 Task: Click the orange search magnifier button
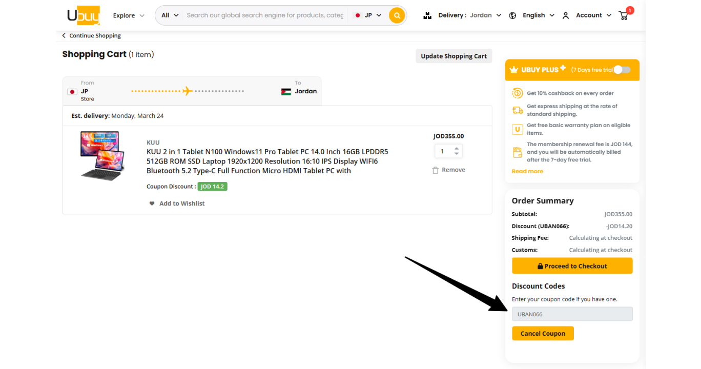(x=397, y=15)
